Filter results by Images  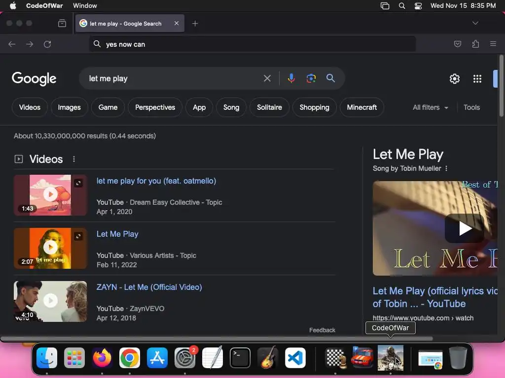[69, 107]
